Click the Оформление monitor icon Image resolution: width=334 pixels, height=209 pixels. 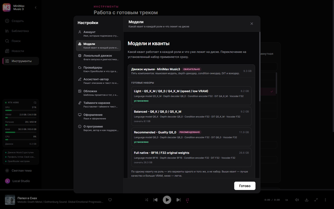pyautogui.click(x=80, y=115)
